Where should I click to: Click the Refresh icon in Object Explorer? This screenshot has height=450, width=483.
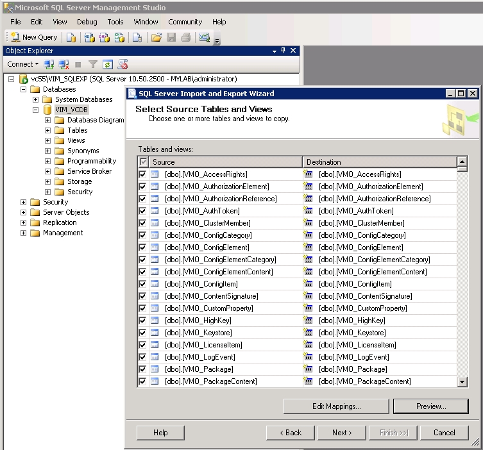point(108,64)
